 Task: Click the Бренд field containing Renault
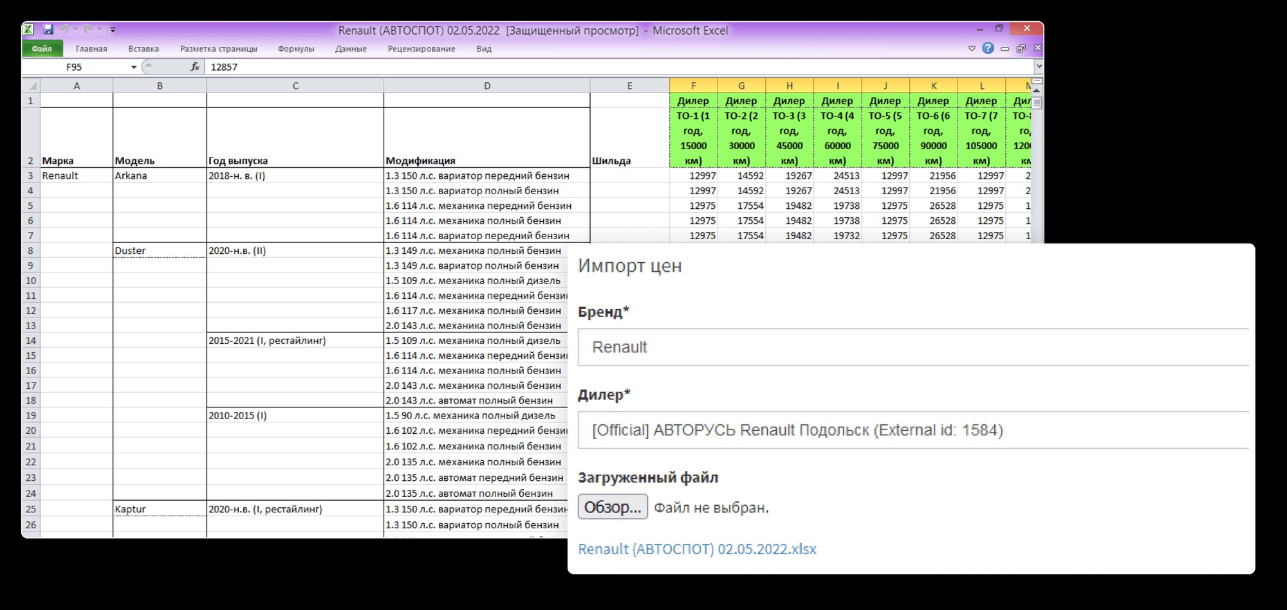(x=914, y=347)
